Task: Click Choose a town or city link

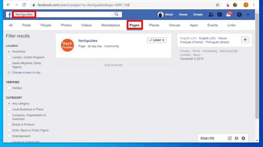Action: coord(27,73)
